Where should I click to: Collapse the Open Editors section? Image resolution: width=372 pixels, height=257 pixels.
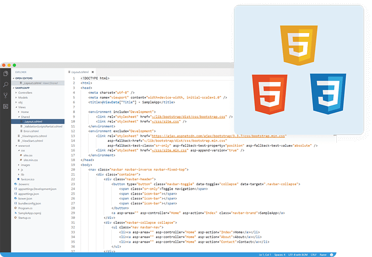[26, 78]
